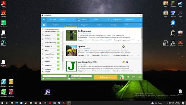Expand the OptiFine card arrow
The width and height of the screenshot is (186, 105).
[138, 56]
